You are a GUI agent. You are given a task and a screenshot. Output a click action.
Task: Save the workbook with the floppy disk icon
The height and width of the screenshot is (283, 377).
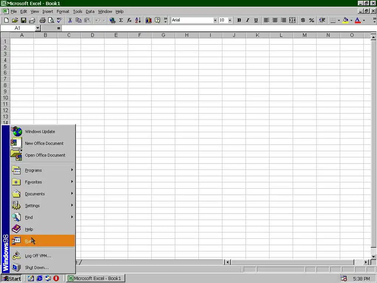23,20
